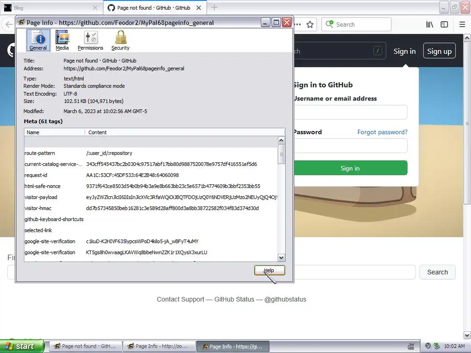Switch to Page Info http://zo taskbar item
This screenshot has width=471, height=353.
coord(159,347)
